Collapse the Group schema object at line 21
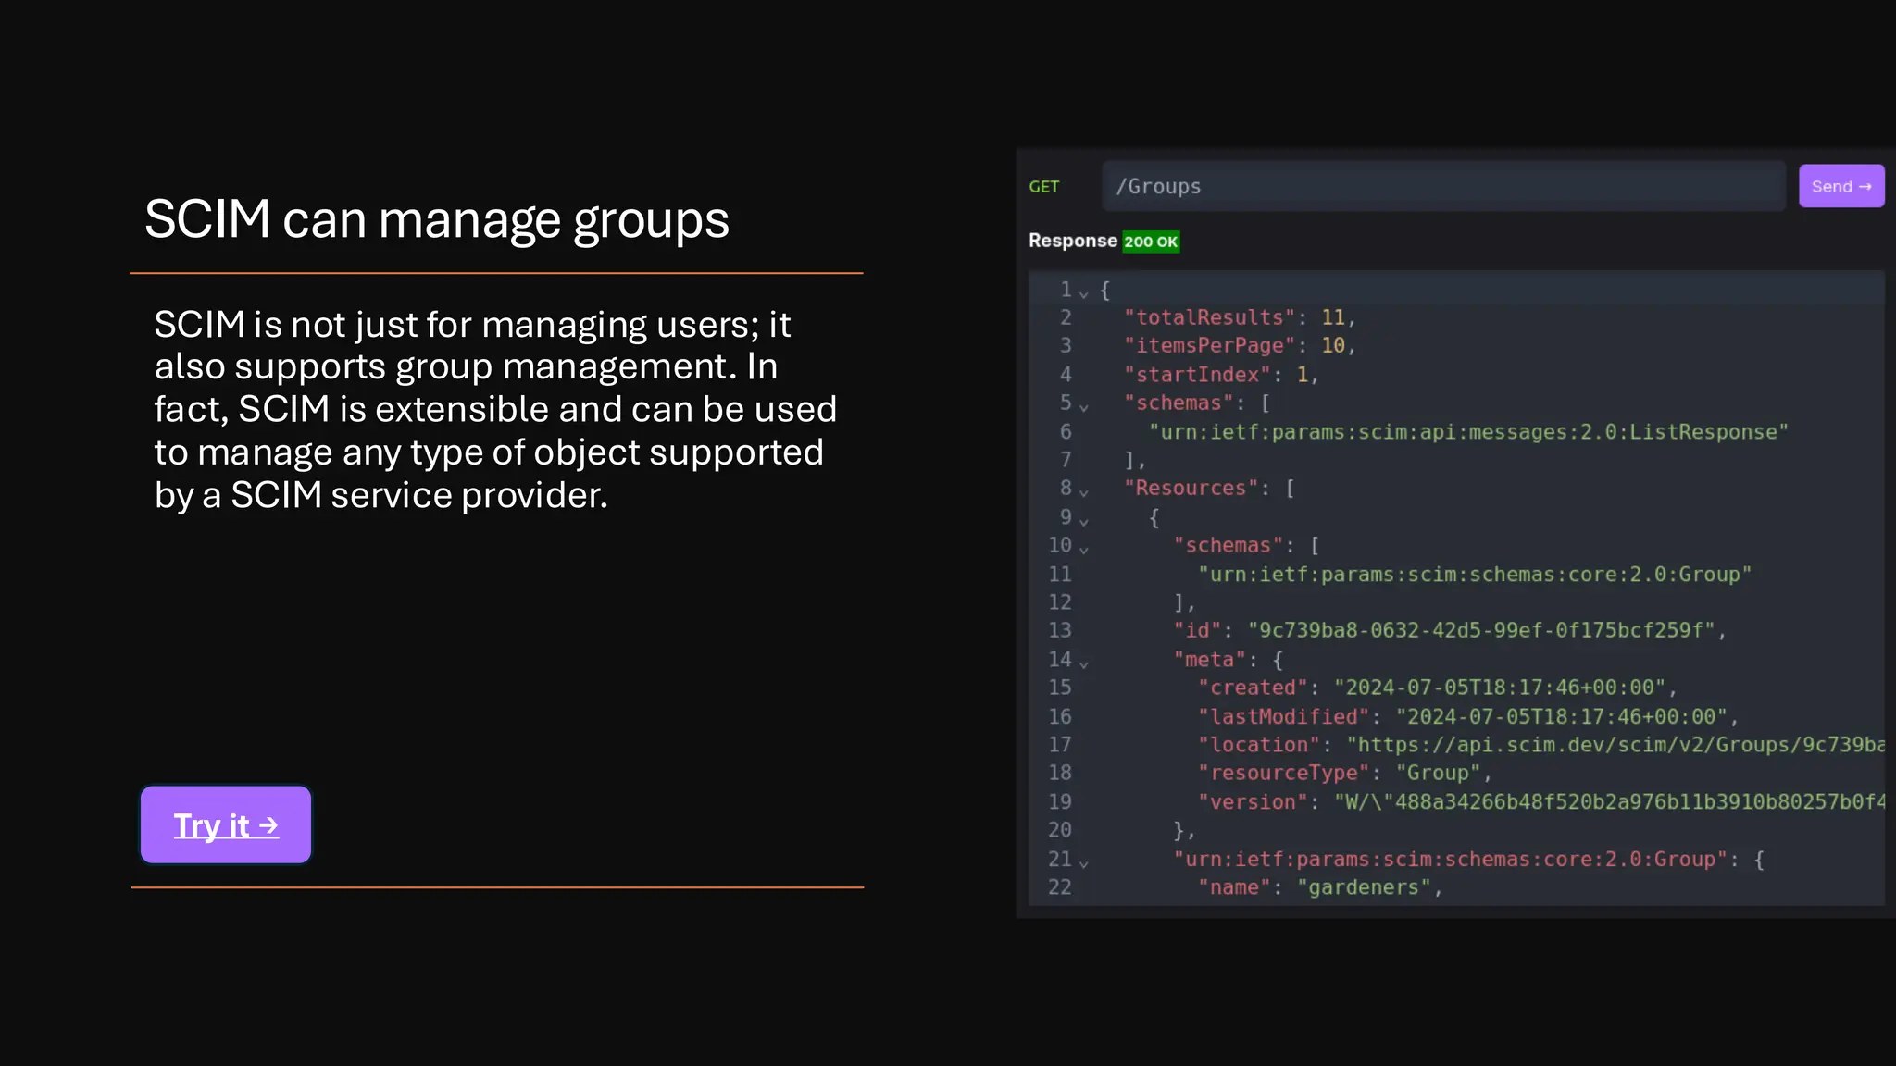 pos(1083,862)
